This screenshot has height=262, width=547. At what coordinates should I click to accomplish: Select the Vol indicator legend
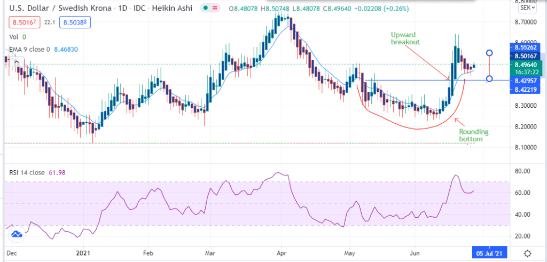point(14,37)
